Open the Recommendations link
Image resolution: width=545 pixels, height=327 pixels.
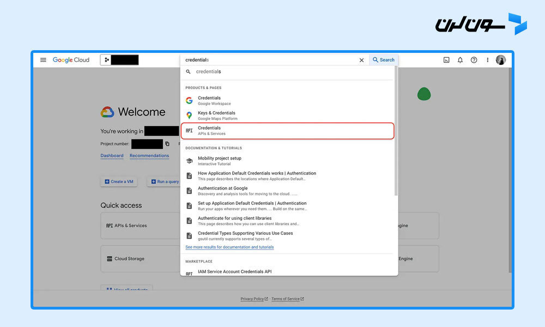[x=149, y=156]
